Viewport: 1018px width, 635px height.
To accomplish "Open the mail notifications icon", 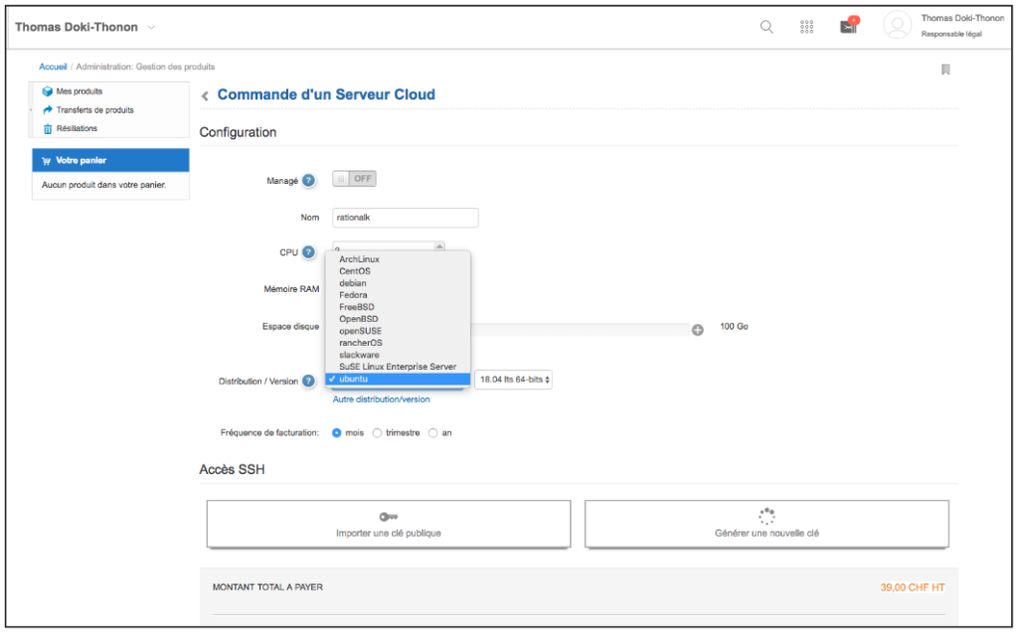I will point(848,27).
